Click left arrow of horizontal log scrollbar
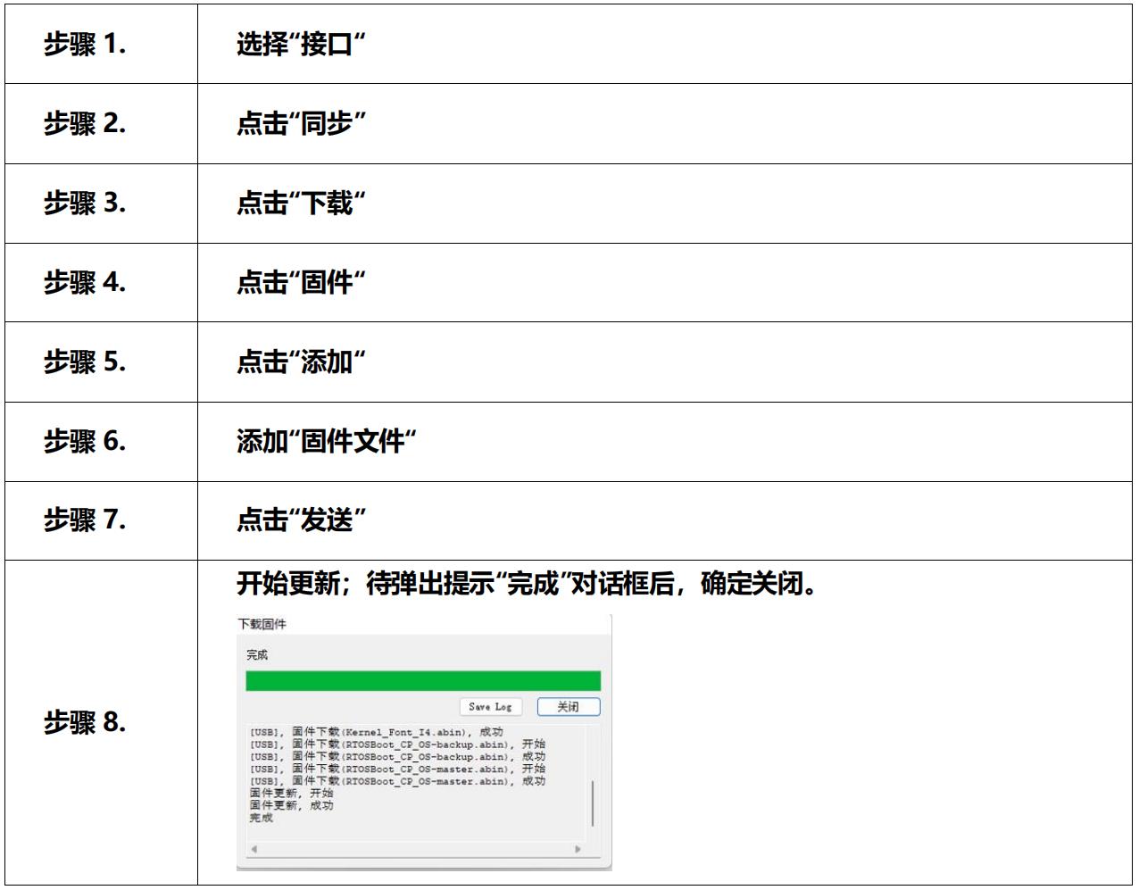The width and height of the screenshot is (1139, 890). [x=254, y=849]
